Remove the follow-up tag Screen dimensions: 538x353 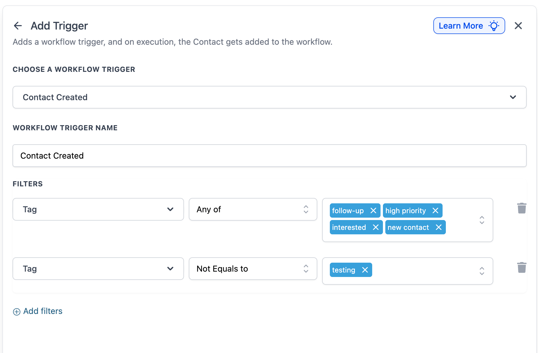tap(373, 211)
